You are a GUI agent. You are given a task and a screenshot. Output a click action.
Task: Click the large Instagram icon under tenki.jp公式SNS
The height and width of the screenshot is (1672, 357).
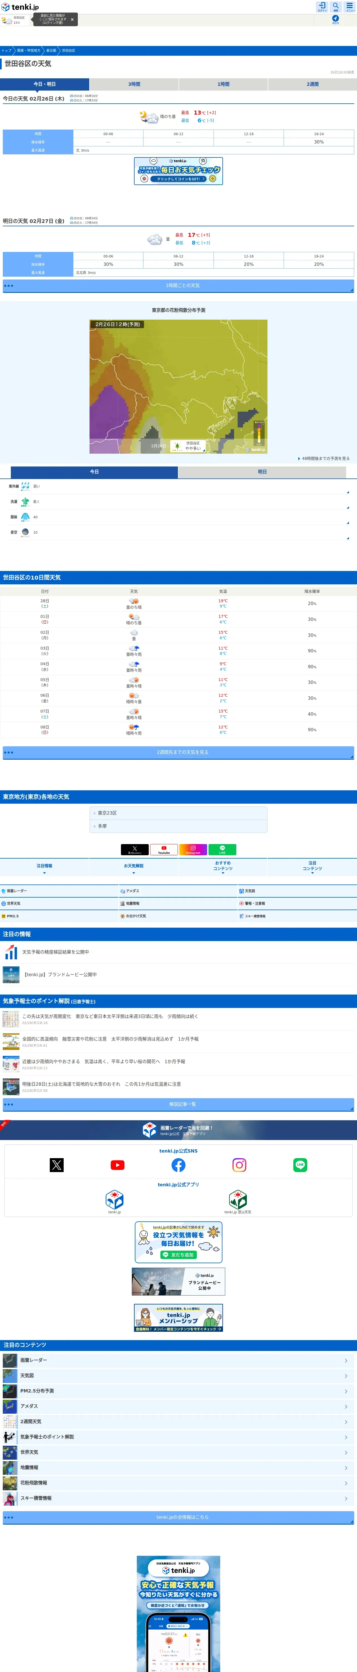pos(239,1165)
